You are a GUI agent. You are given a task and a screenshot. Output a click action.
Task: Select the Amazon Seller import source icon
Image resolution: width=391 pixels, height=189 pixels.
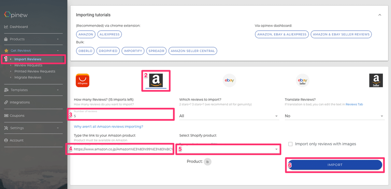tap(376, 80)
